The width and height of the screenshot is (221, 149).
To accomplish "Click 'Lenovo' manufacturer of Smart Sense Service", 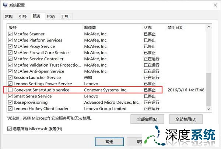I will pos(91,96).
